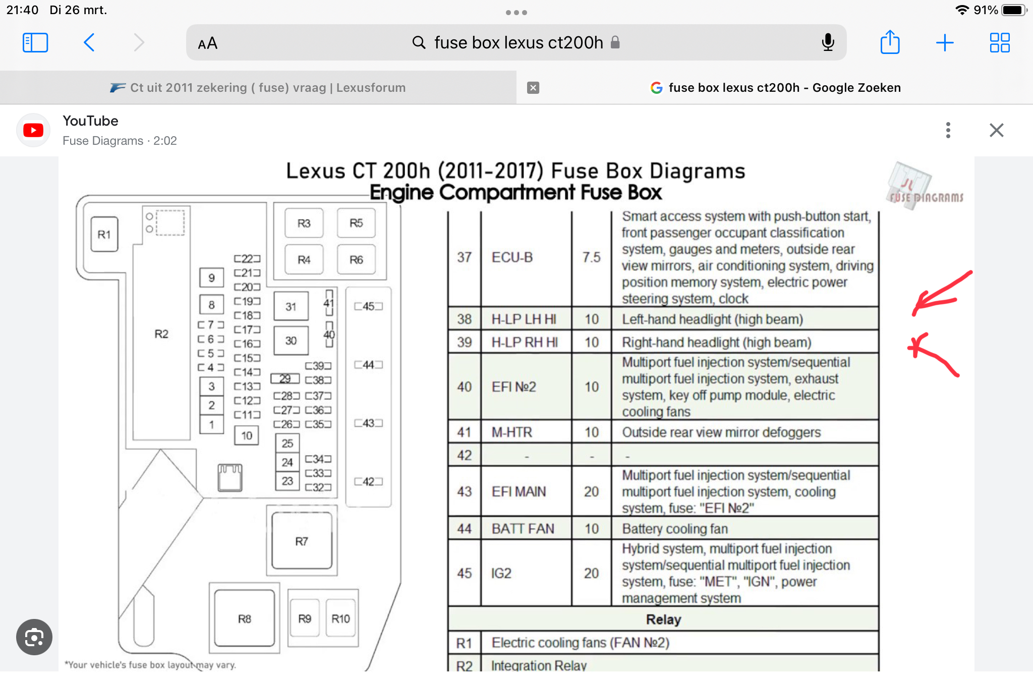Image resolution: width=1033 pixels, height=682 pixels.
Task: Click the 'Relay' table header
Action: click(x=663, y=619)
